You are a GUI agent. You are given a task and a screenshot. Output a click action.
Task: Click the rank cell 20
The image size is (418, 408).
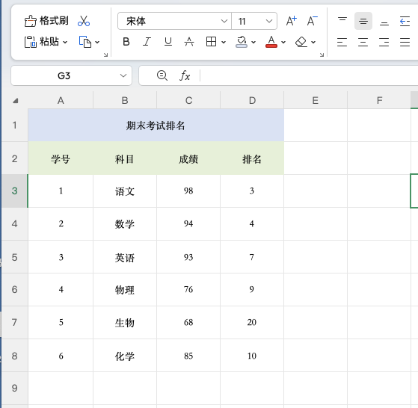(x=252, y=323)
